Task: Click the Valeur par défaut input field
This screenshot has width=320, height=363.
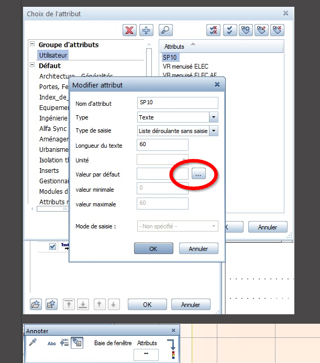Action: click(162, 173)
